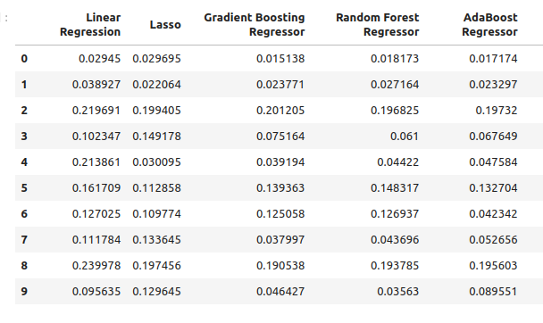This screenshot has height=323, width=543.
Task: Click Gradient Boosting value 0.201205
Action: [x=280, y=111]
